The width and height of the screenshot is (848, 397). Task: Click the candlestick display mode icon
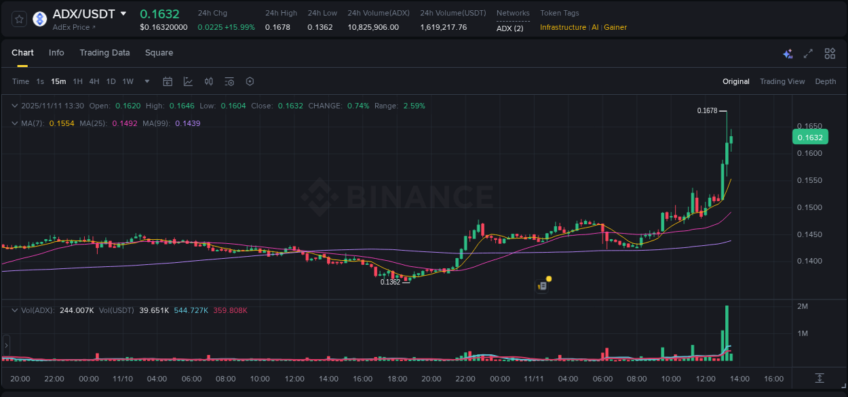[208, 81]
